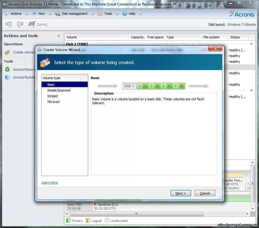259x228 pixels.
Task: Click the Cancel button
Action: tap(205, 193)
